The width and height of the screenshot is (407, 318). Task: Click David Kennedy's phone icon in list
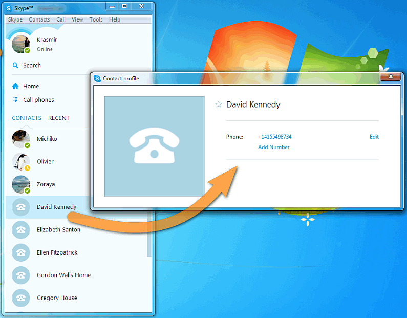[21, 207]
